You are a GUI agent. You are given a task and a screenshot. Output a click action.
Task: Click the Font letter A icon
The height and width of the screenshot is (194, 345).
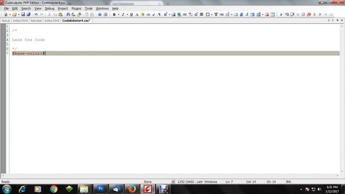pos(137,15)
